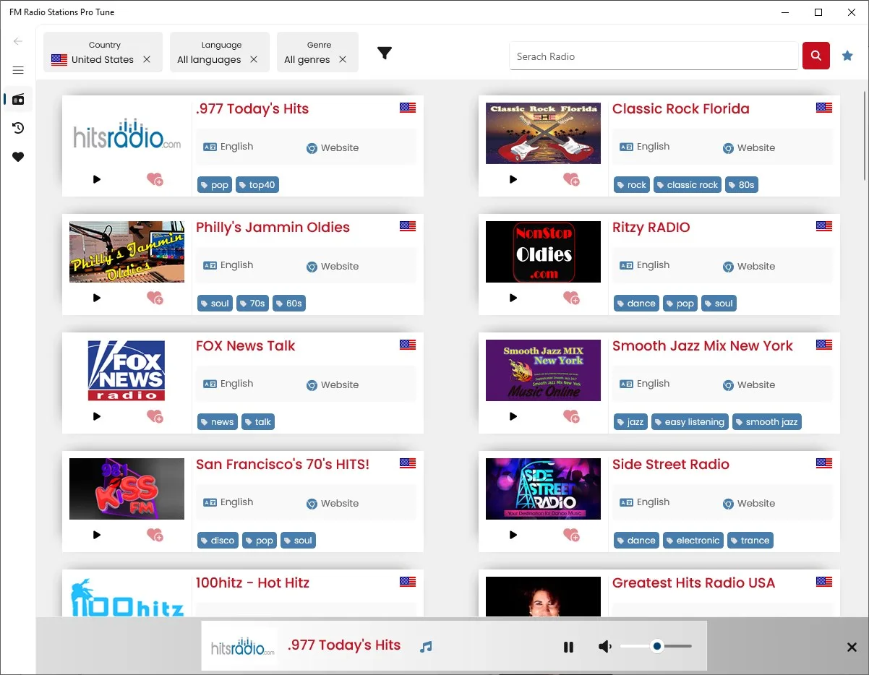Mute the player volume speaker icon
Viewport: 869px width, 675px height.
point(605,647)
